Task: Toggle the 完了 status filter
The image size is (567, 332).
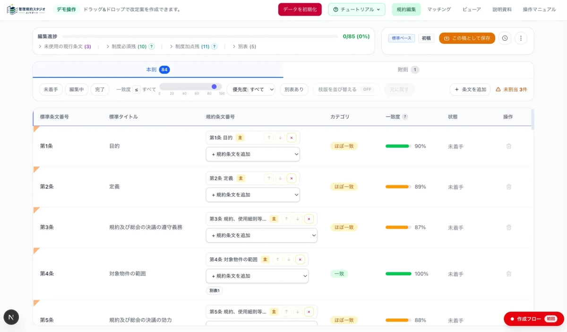Action: point(100,89)
